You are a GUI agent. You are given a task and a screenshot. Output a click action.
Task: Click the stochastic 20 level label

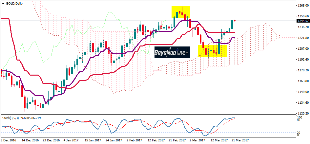coord(299,132)
